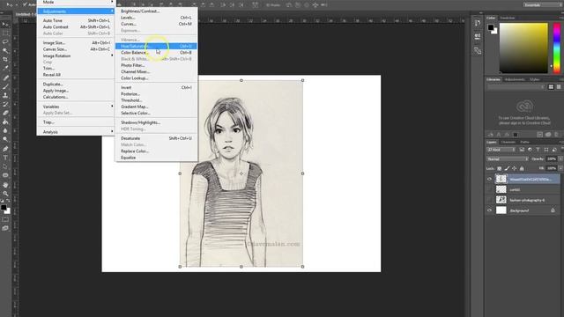564x317 pixels.
Task: Click Duplicate menu entry
Action: [x=75, y=85]
